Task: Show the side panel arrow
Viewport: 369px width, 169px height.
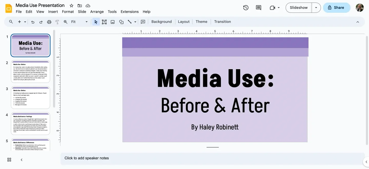Action: (x=366, y=162)
